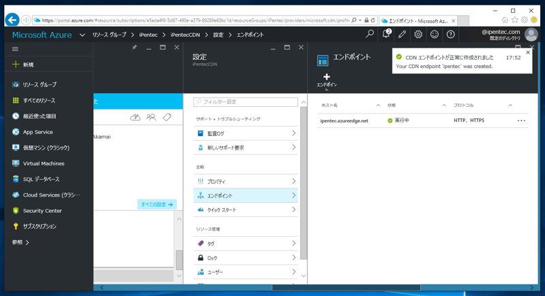Open 新規 (New) in sidebar
This screenshot has height=296, width=545.
[x=48, y=65]
